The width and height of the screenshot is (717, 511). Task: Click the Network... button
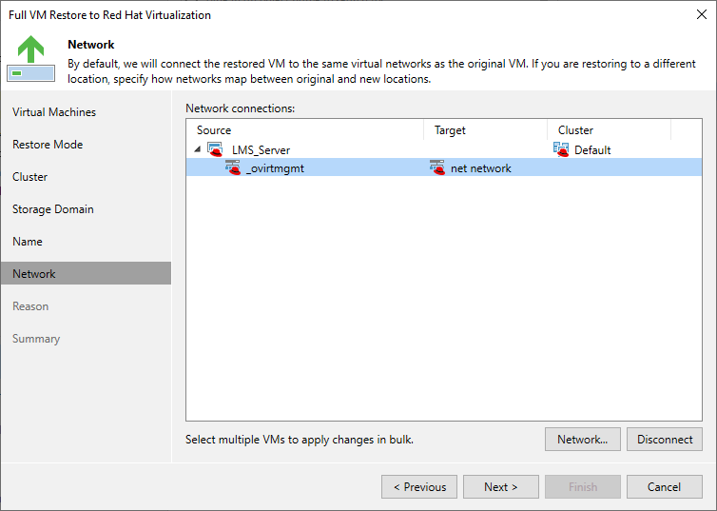click(x=582, y=440)
